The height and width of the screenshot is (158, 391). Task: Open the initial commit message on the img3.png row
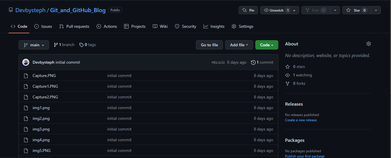pyautogui.click(x=119, y=129)
